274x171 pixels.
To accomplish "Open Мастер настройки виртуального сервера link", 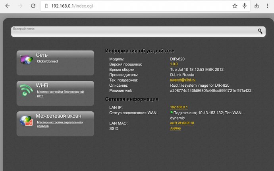I will click(x=60, y=124).
